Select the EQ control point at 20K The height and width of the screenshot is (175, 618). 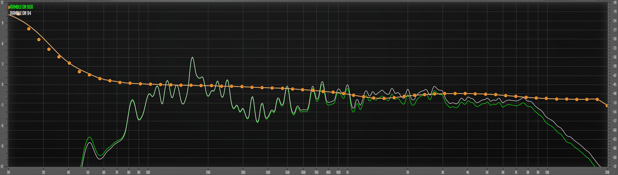(x=607, y=105)
